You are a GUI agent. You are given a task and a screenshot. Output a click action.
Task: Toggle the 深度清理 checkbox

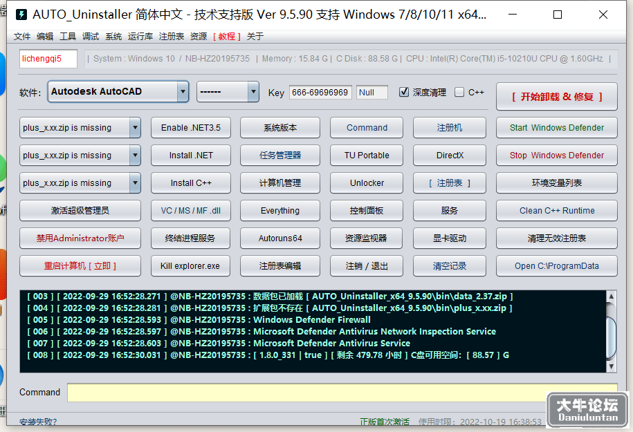pyautogui.click(x=404, y=92)
